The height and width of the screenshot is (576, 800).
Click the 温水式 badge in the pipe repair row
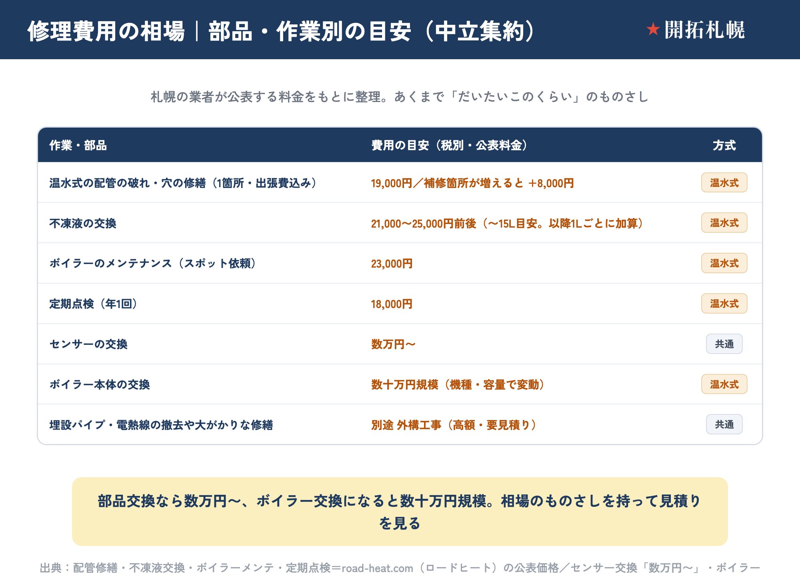coord(724,183)
